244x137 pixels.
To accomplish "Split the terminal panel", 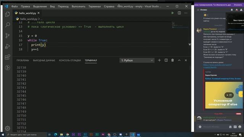I will 166,60.
